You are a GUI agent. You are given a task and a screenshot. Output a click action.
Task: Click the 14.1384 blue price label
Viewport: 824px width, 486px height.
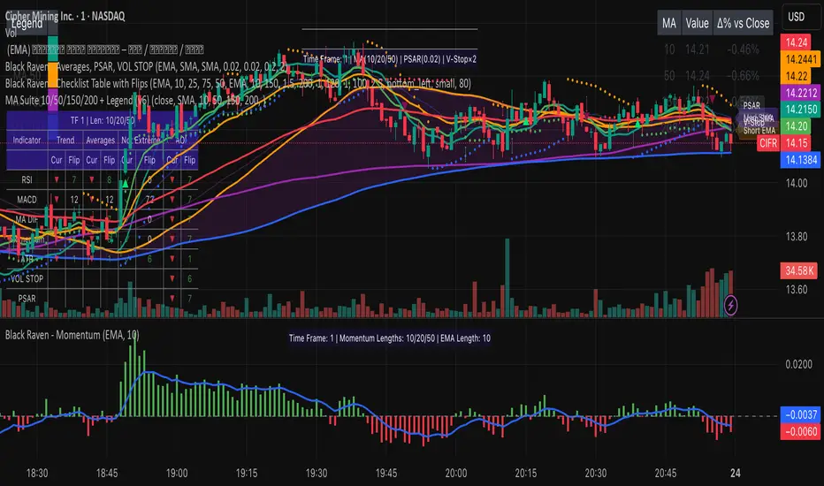tap(801, 160)
